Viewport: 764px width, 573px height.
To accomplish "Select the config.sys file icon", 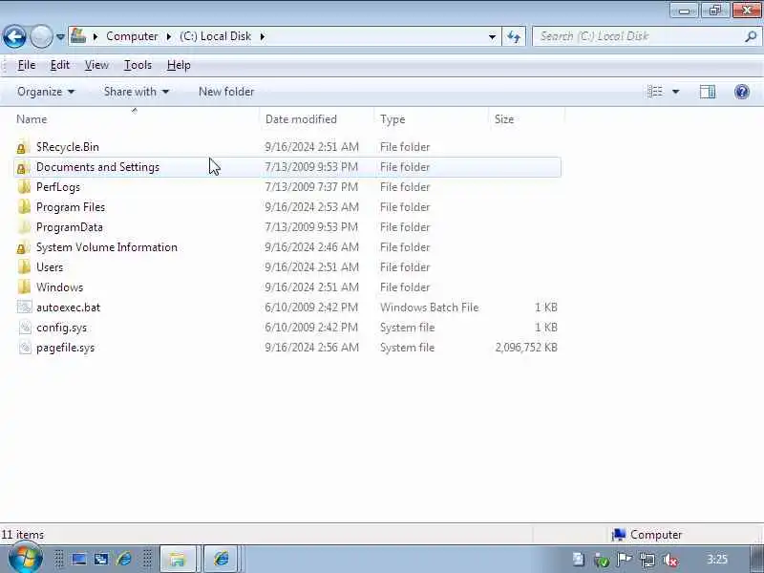I will (x=25, y=327).
